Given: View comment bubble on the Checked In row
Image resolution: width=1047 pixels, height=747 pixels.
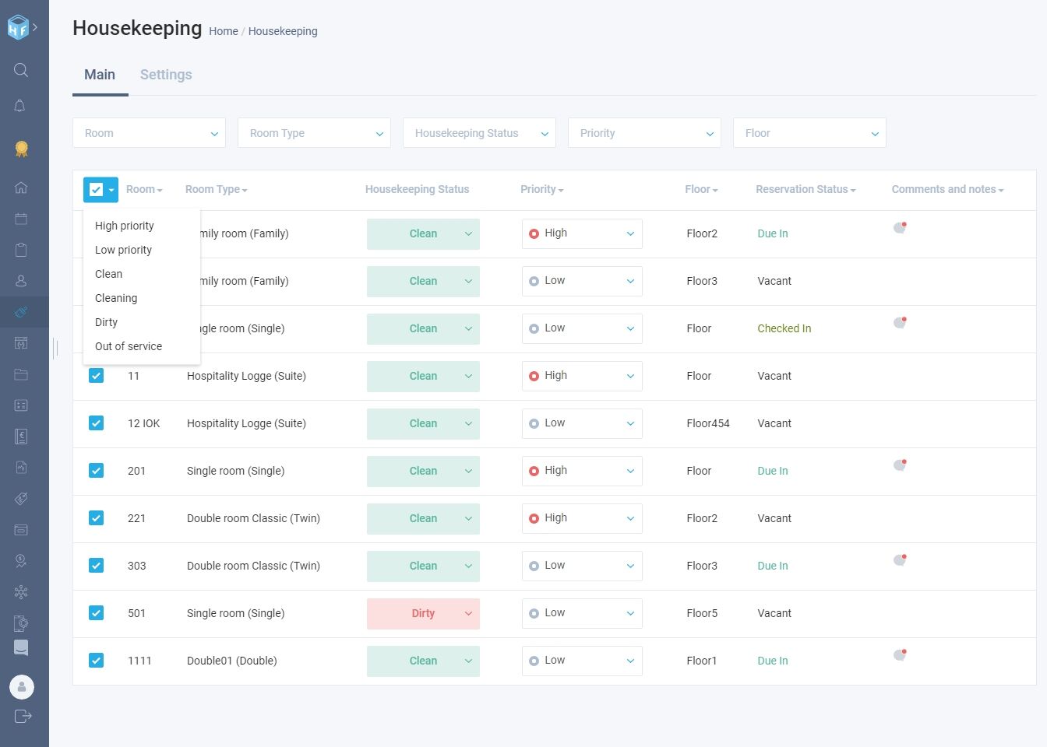Looking at the screenshot, I should point(900,323).
